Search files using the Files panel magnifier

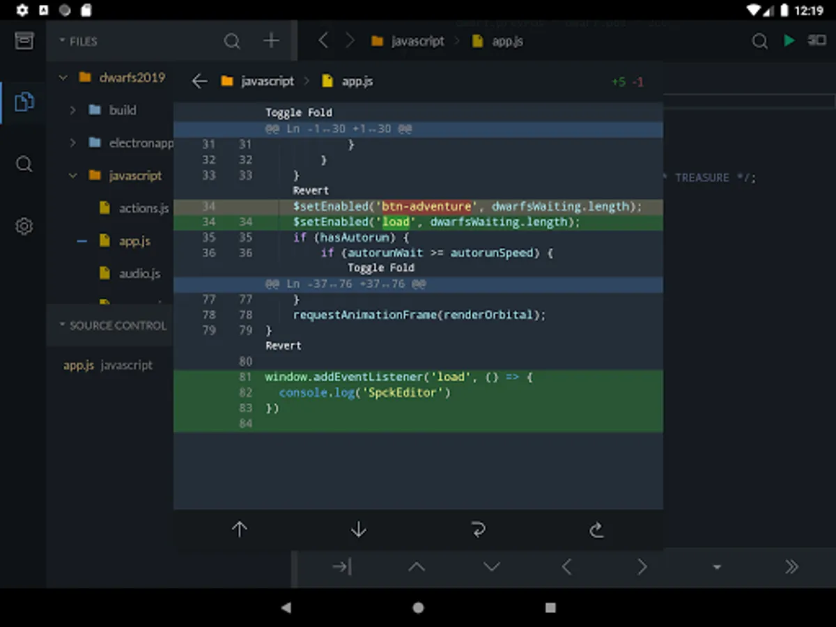point(232,41)
